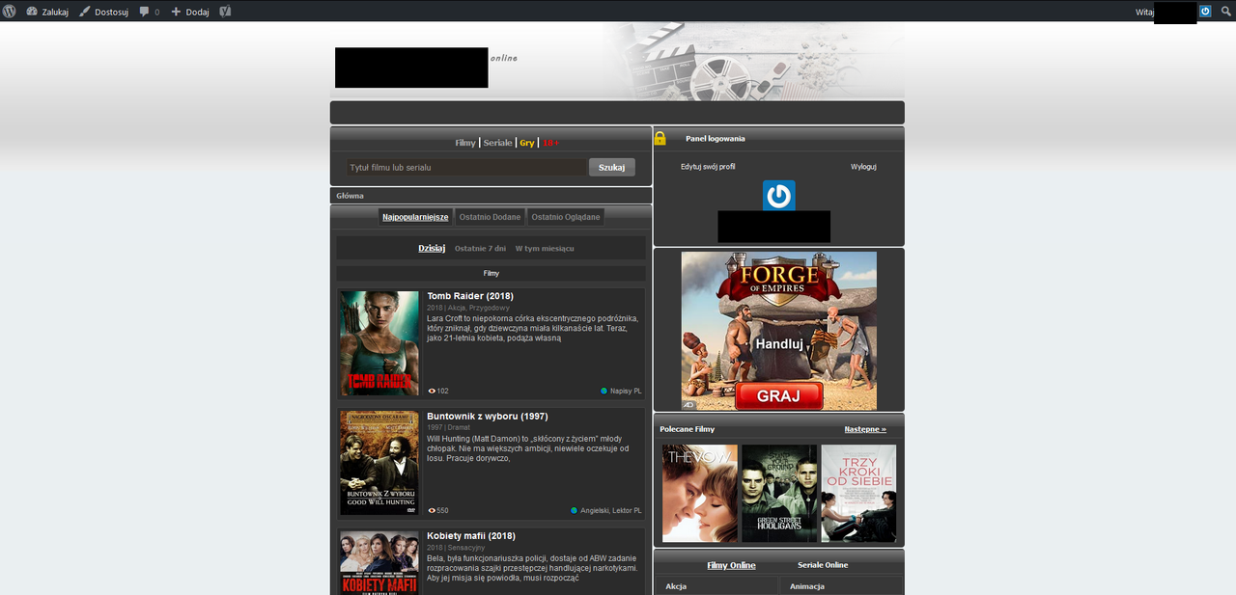
Task: Select the Seriale search category
Action: (498, 143)
